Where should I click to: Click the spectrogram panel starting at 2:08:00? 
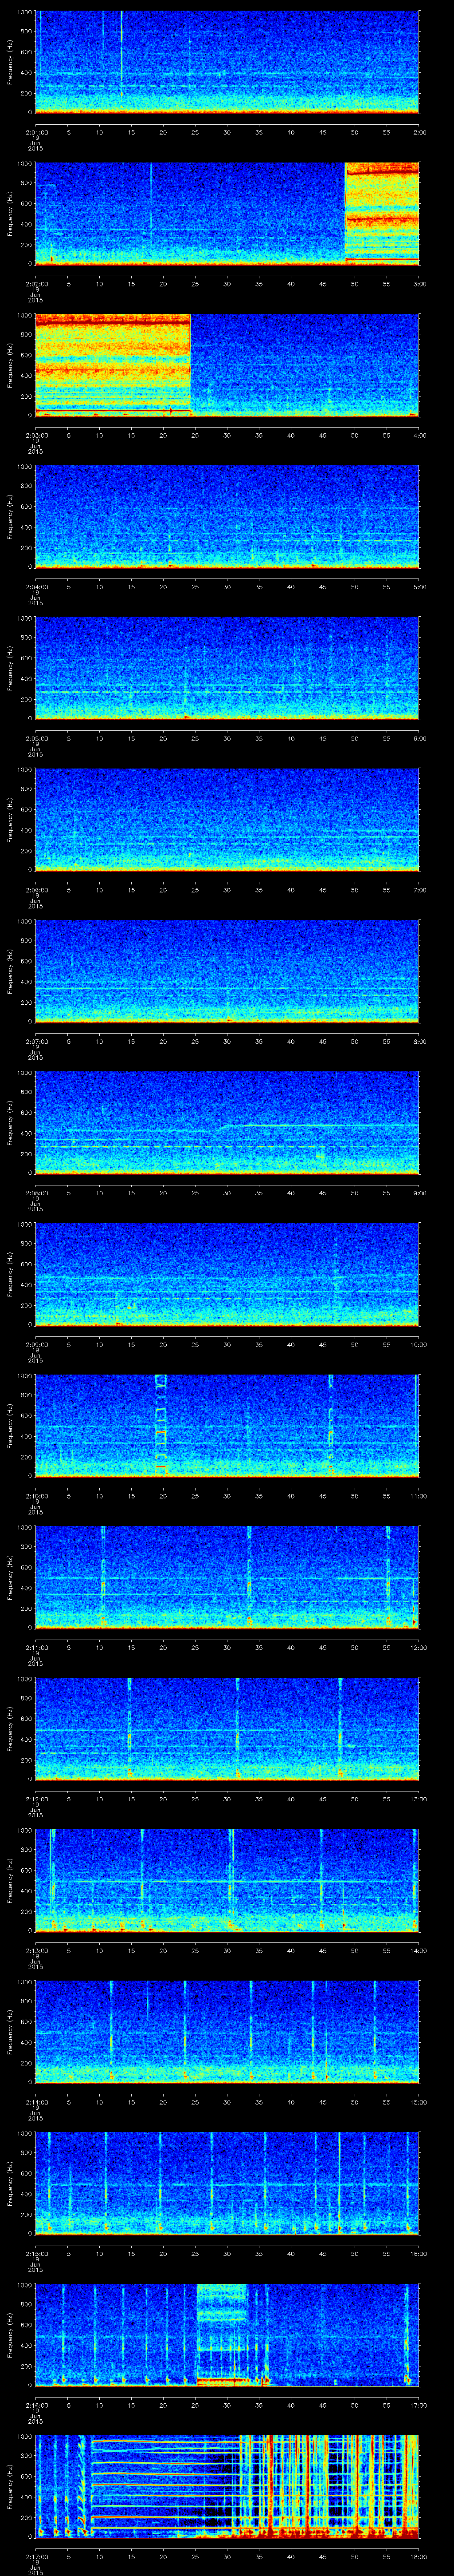tap(227, 1122)
